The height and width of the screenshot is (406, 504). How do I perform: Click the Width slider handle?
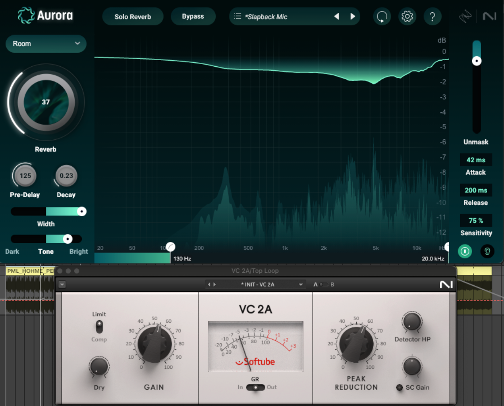81,211
